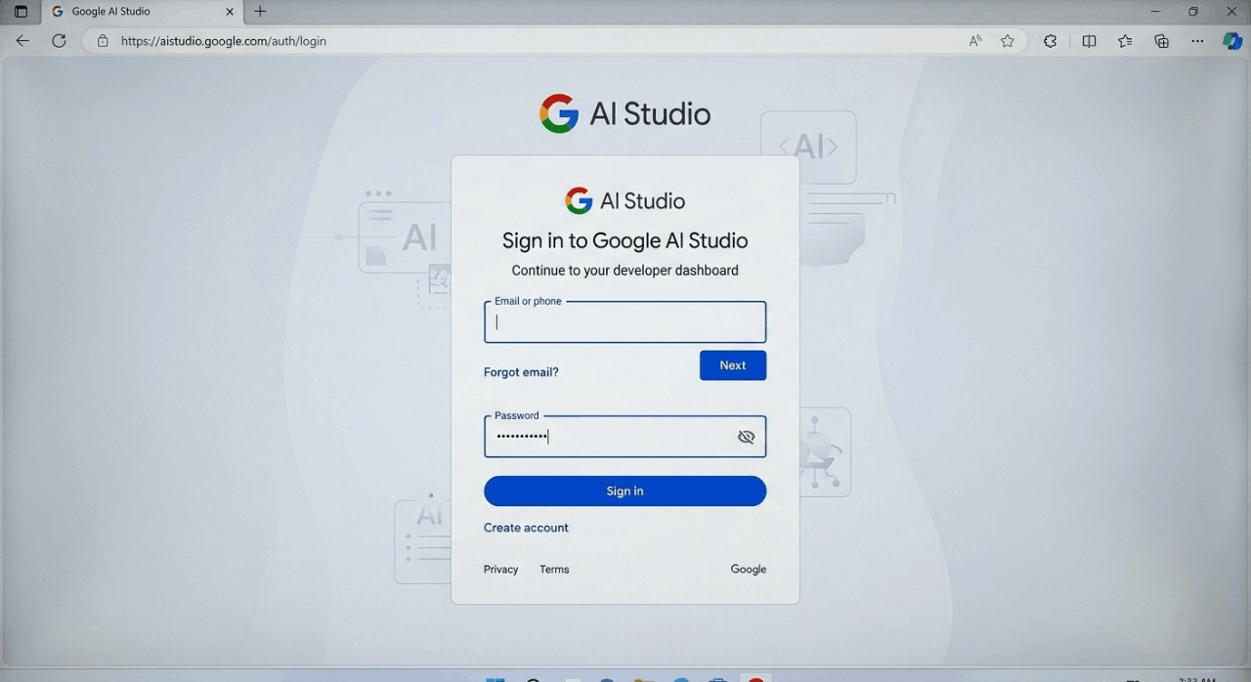Viewport: 1251px width, 682px height.
Task: Click the Email or phone field
Action: (625, 322)
